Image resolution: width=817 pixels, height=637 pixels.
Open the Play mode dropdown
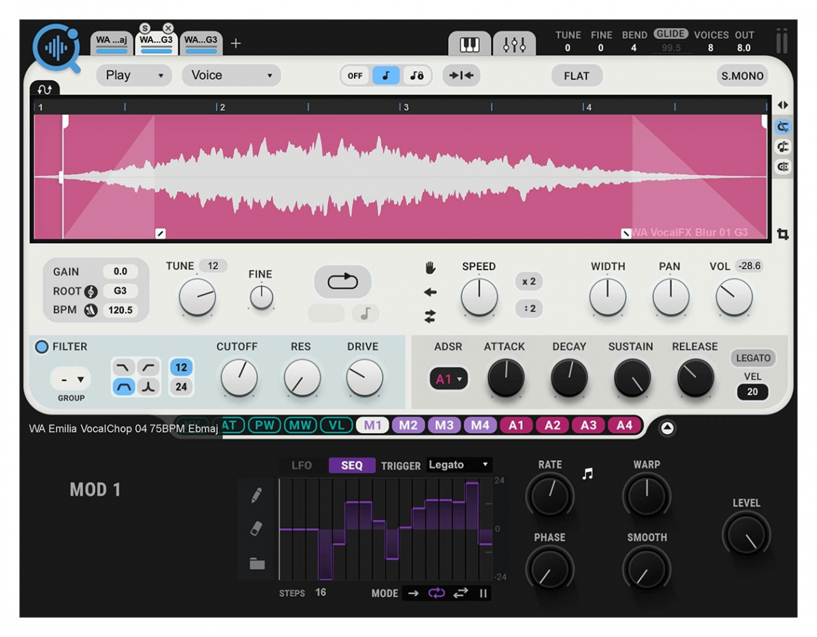134,76
